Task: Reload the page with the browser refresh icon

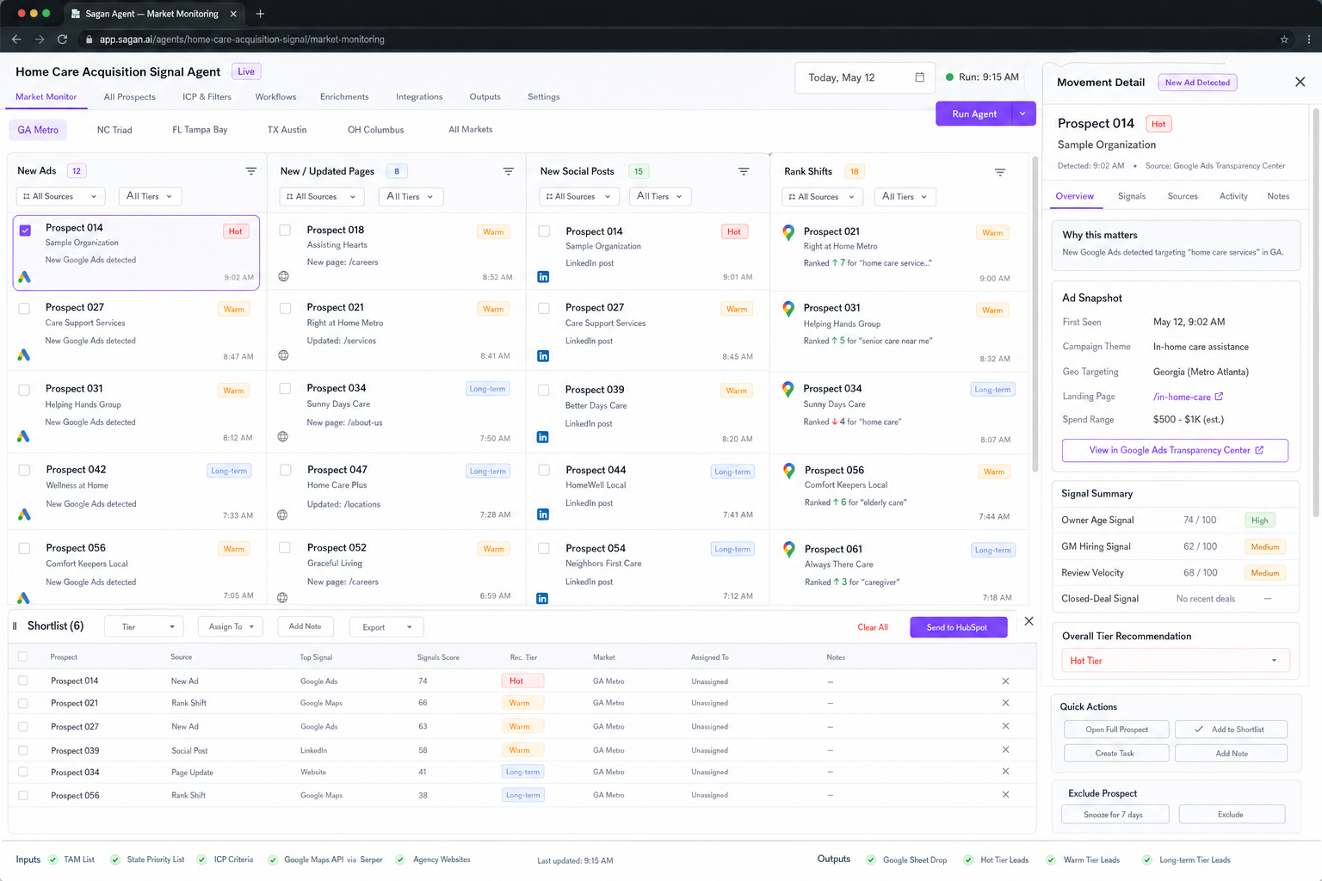Action: coord(62,39)
